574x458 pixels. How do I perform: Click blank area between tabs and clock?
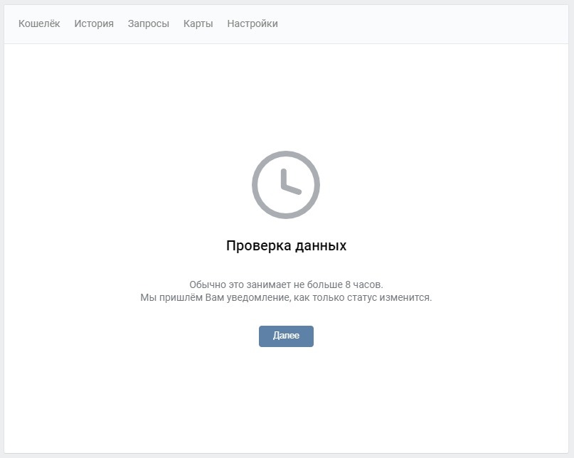pyautogui.click(x=286, y=96)
